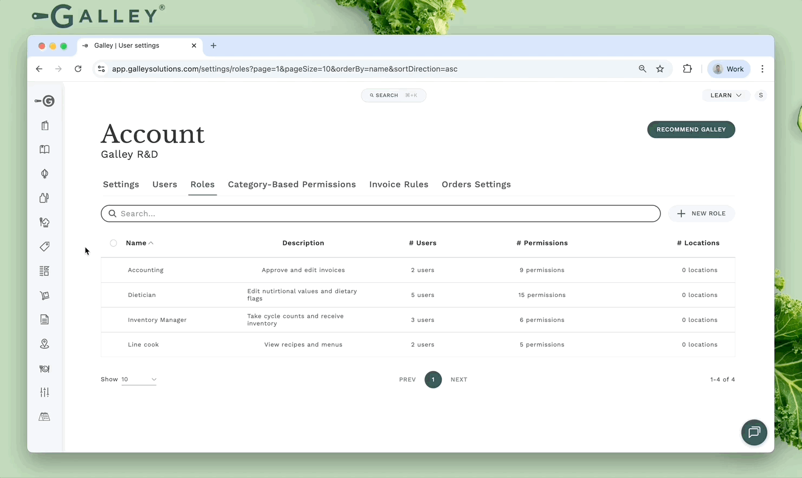Click the PREV pagination button
The image size is (802, 478).
click(408, 379)
